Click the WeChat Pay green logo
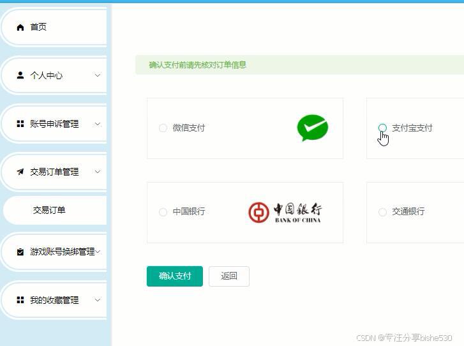This screenshot has width=464, height=346. pos(313,128)
